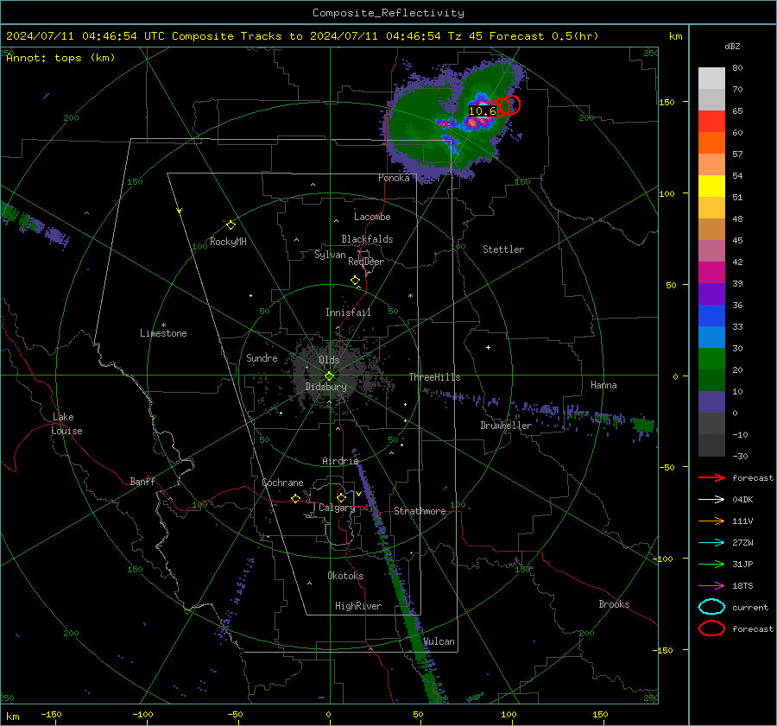The height and width of the screenshot is (726, 777).
Task: Click the Forecast 0.5(hr) header text
Action: coord(544,36)
